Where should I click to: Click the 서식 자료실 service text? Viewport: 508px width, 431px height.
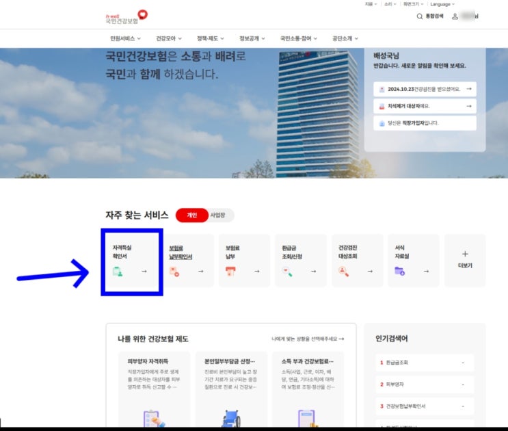point(402,252)
